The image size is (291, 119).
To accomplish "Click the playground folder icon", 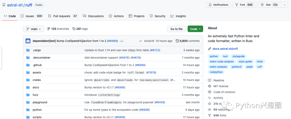I will 28,103.
